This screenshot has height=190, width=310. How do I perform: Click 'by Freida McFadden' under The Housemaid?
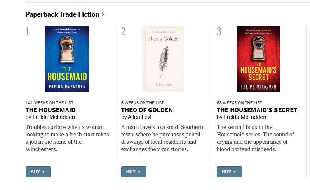coord(50,117)
